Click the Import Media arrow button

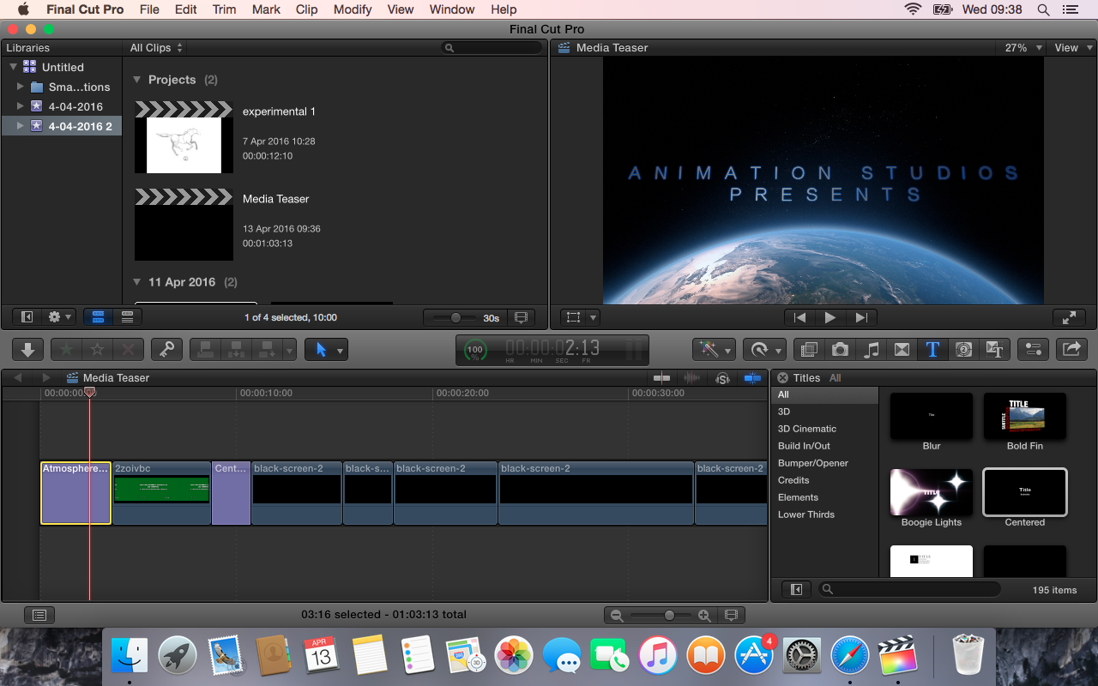click(27, 349)
